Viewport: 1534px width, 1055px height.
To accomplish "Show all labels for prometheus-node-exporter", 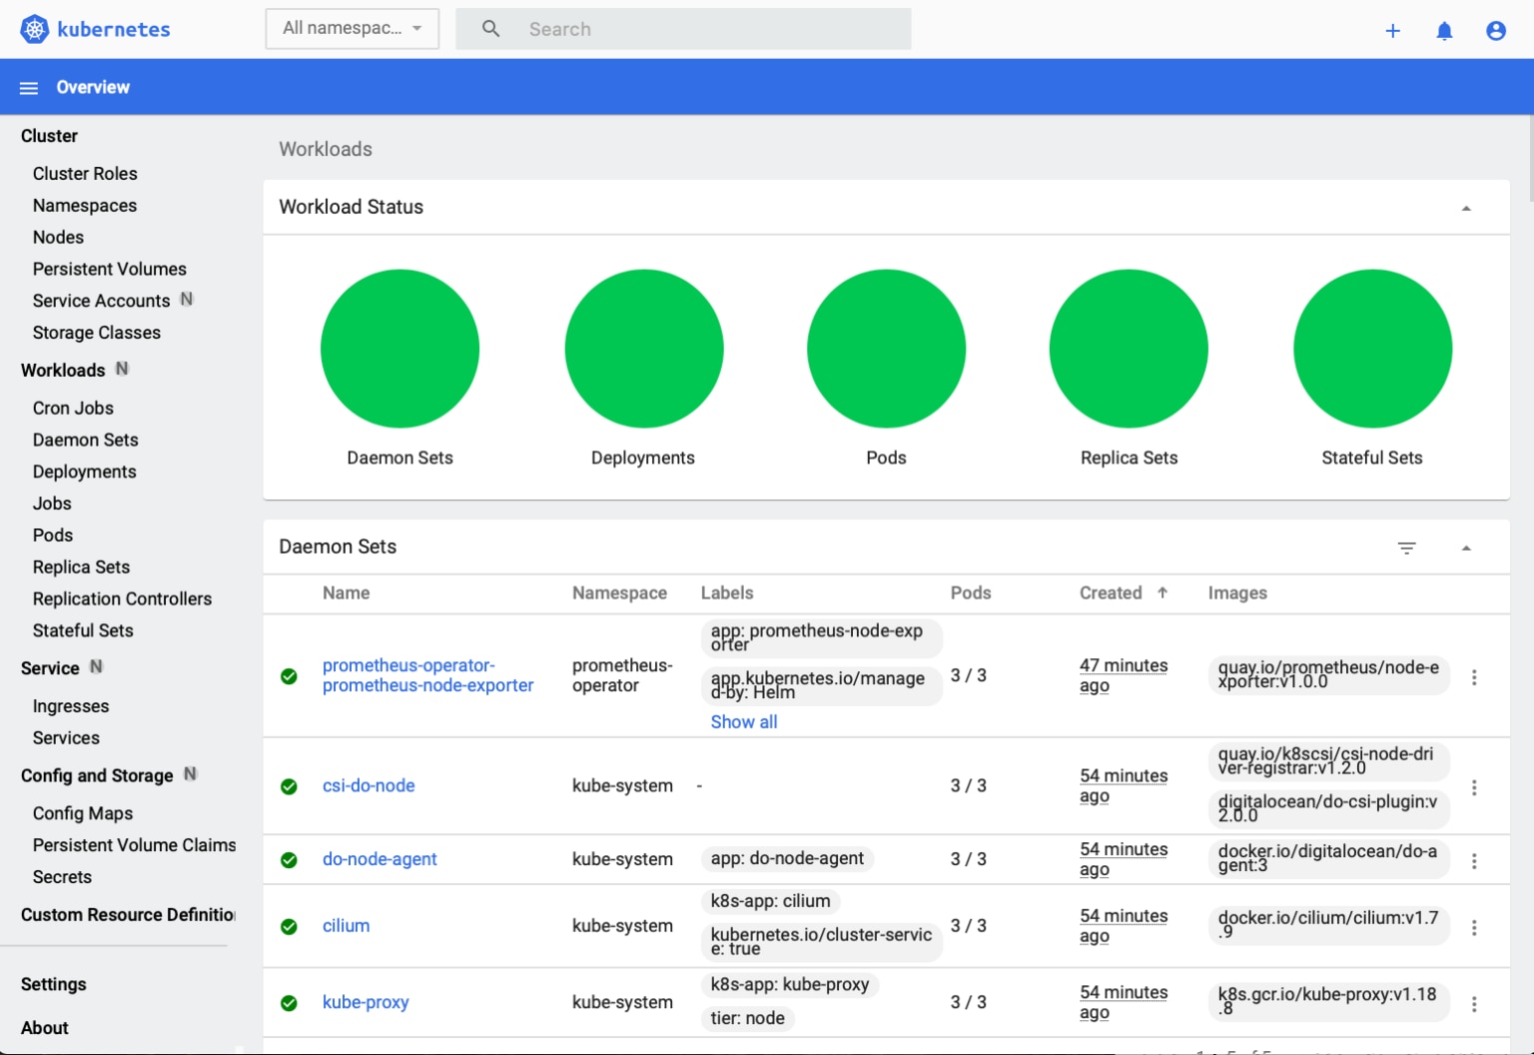I will [743, 721].
